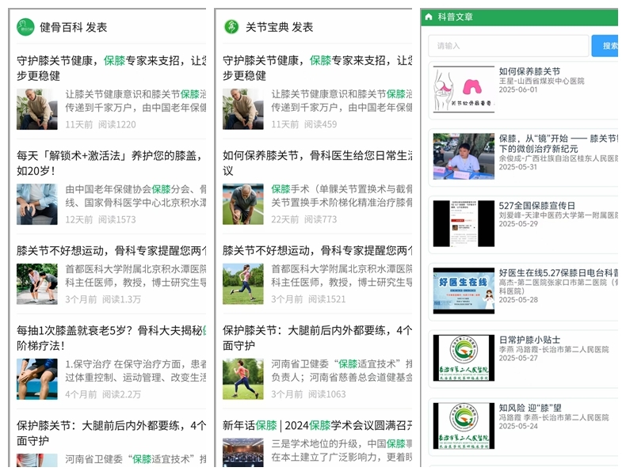Click the 好医生在线 article thumbnail
The height and width of the screenshot is (475, 626).
tap(464, 291)
